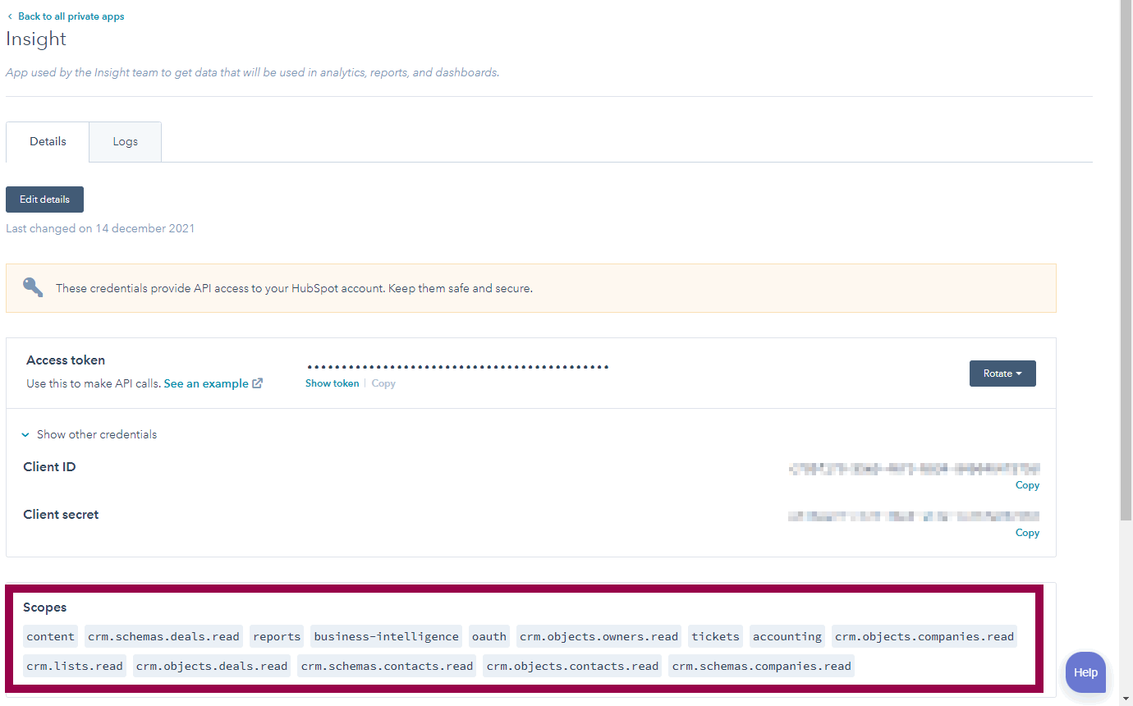This screenshot has width=1133, height=706.
Task: Select the Details tab
Action: point(47,141)
